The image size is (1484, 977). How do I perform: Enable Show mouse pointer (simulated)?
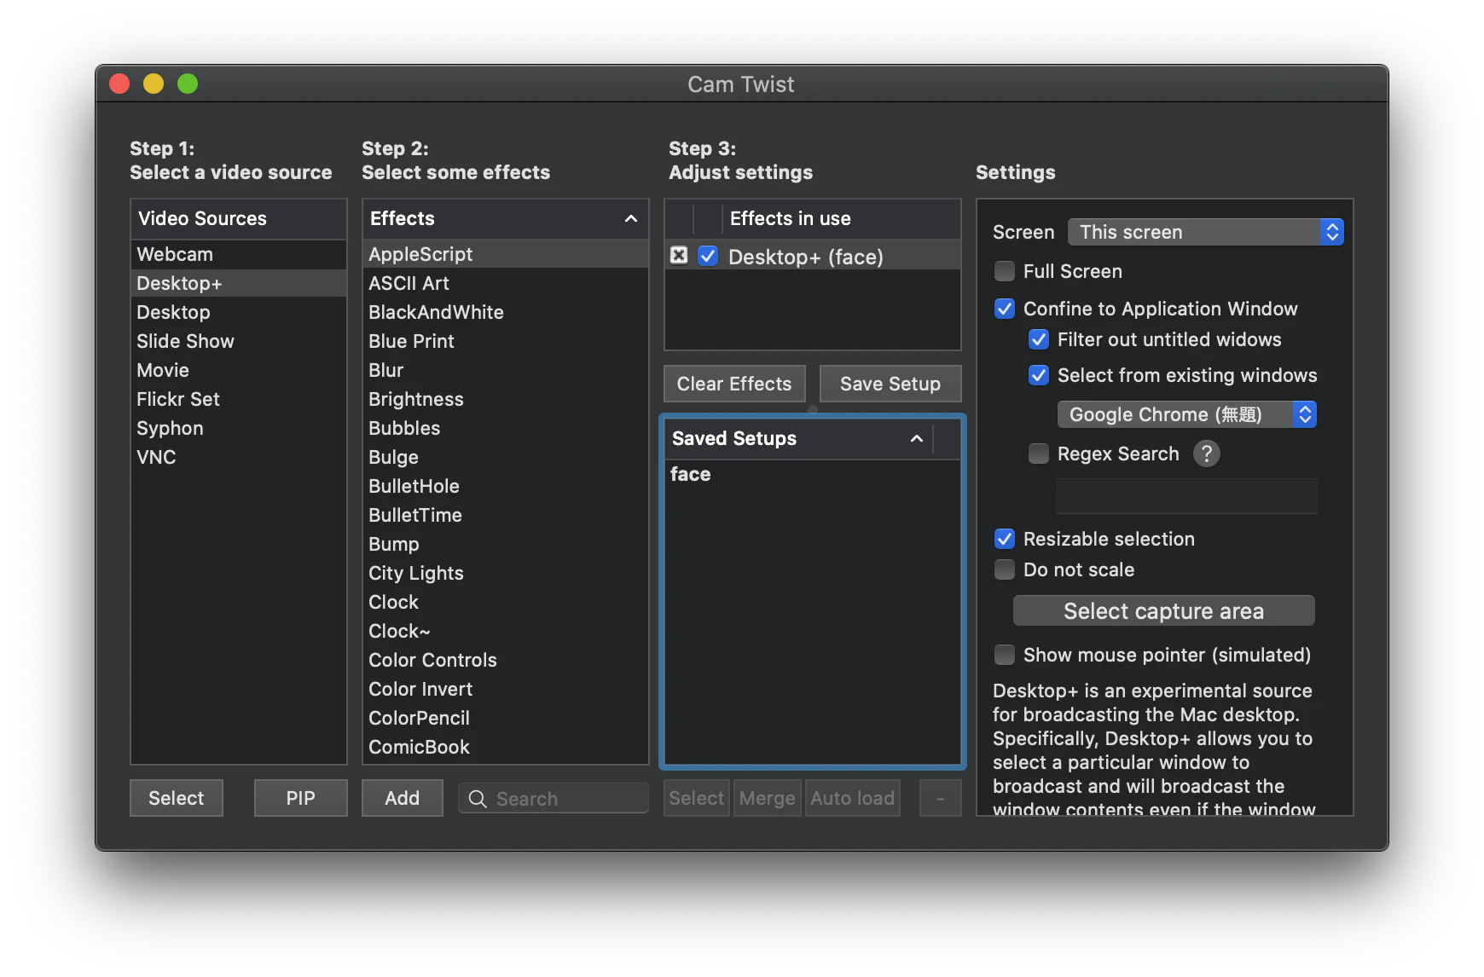pyautogui.click(x=1005, y=655)
